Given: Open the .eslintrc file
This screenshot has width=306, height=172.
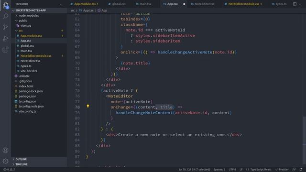Looking at the screenshot, I should (39, 76).
